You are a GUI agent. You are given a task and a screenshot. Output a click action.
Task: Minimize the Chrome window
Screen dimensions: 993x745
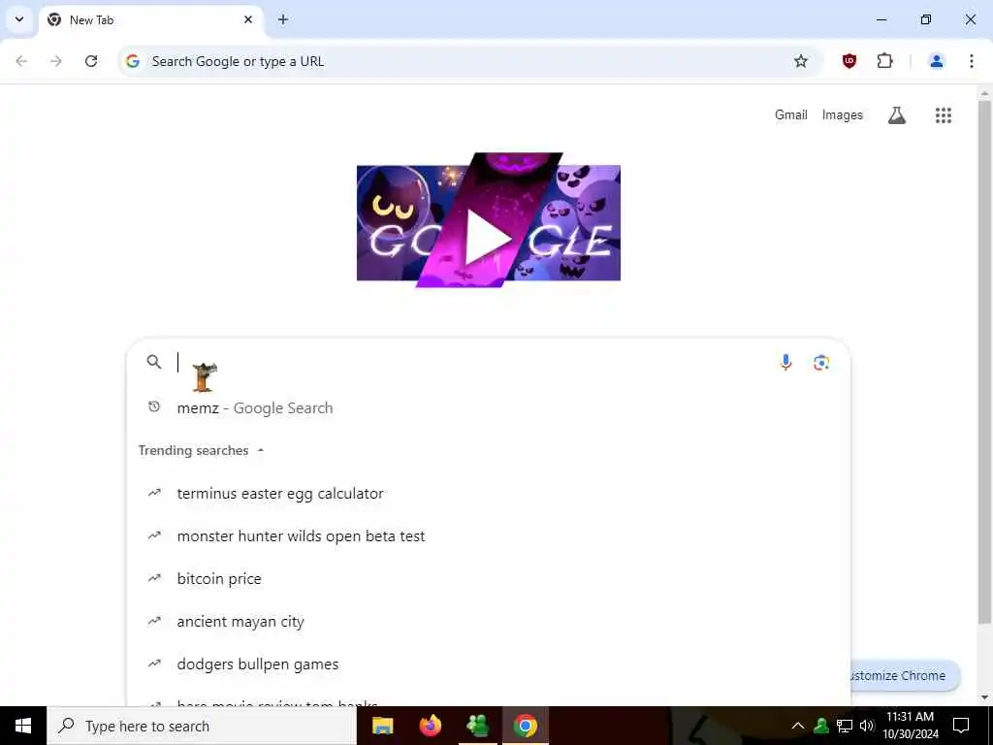point(881,19)
